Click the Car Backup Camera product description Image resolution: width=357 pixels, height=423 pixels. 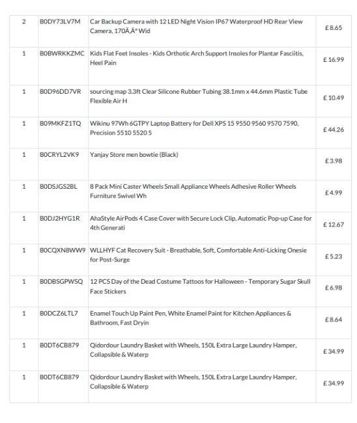196,26
